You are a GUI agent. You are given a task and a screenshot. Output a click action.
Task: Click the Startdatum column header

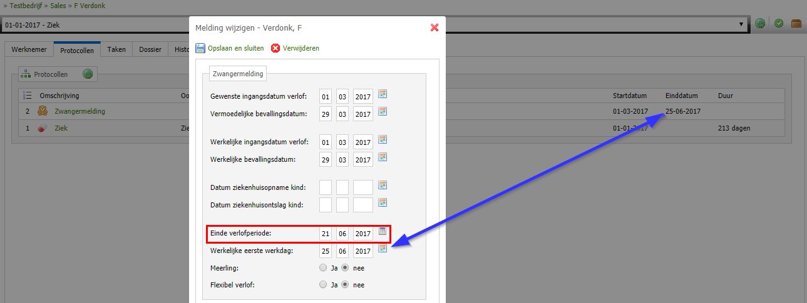[629, 96]
